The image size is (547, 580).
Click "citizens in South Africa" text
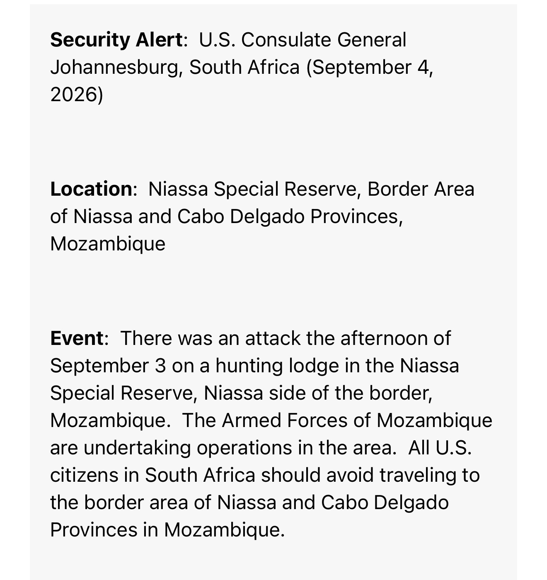pos(152,475)
